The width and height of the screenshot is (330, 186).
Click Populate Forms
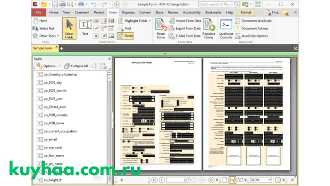point(209,29)
